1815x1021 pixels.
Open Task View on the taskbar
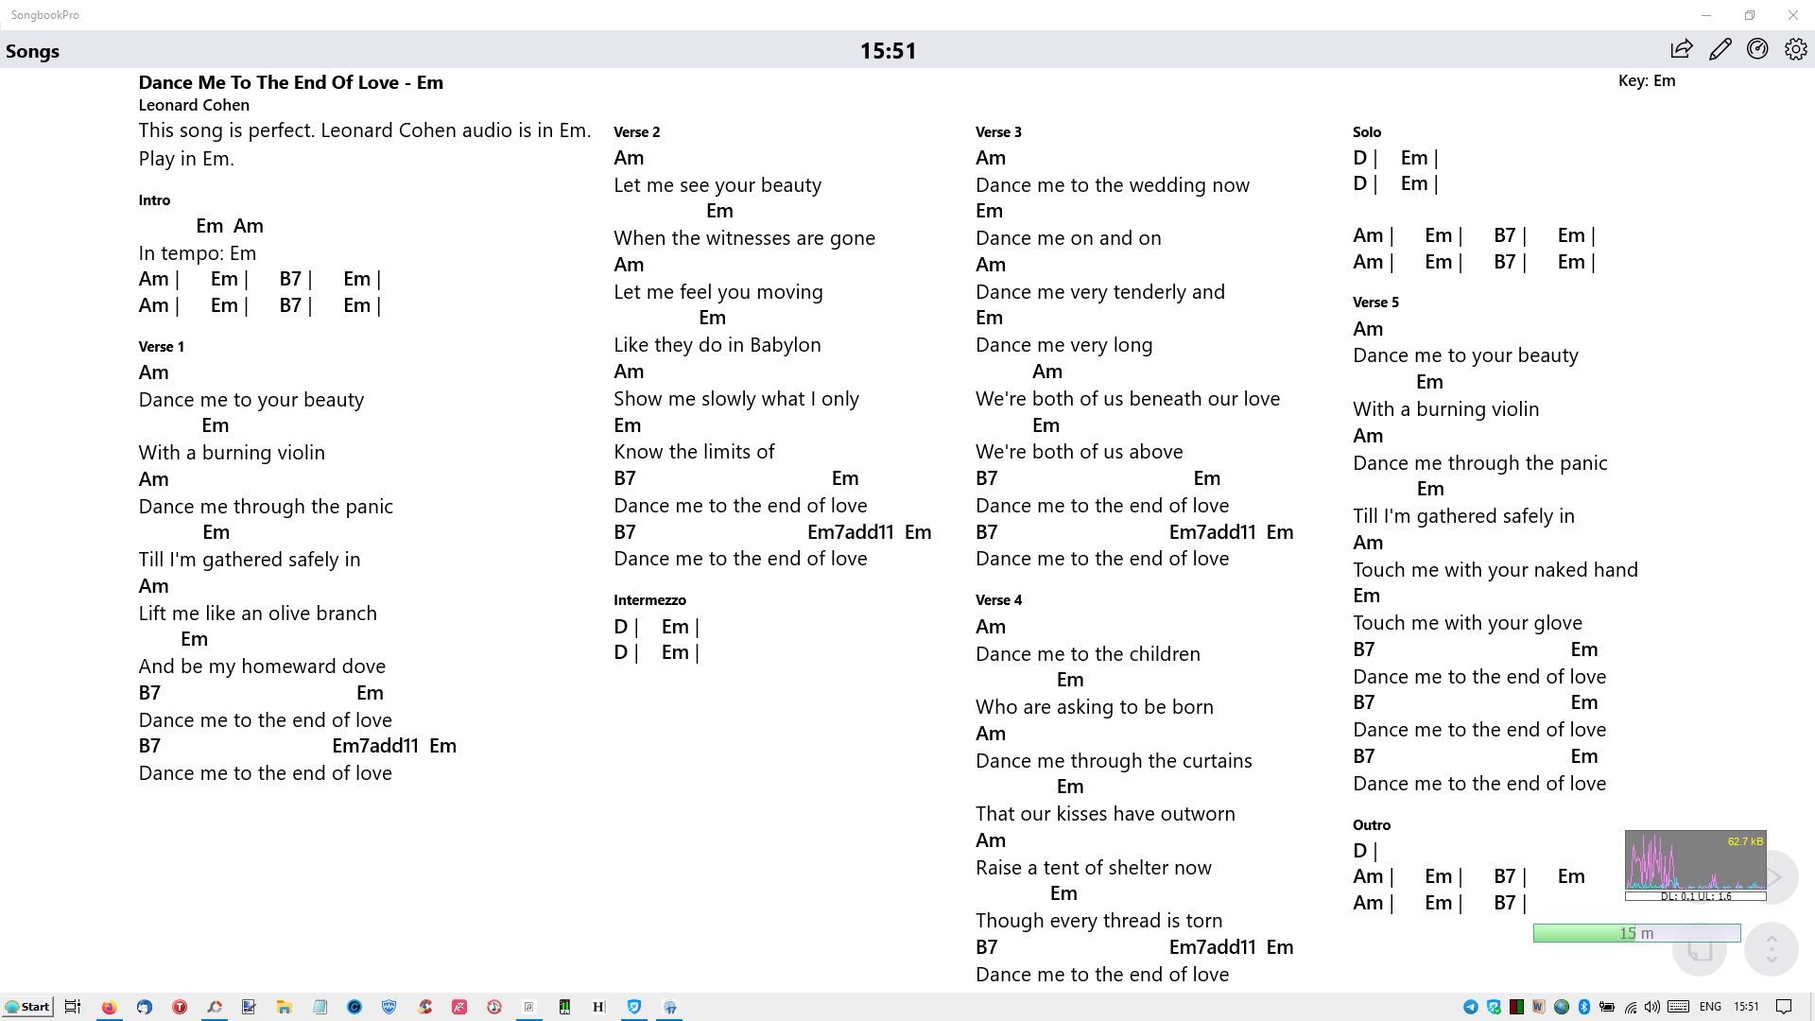click(73, 1007)
